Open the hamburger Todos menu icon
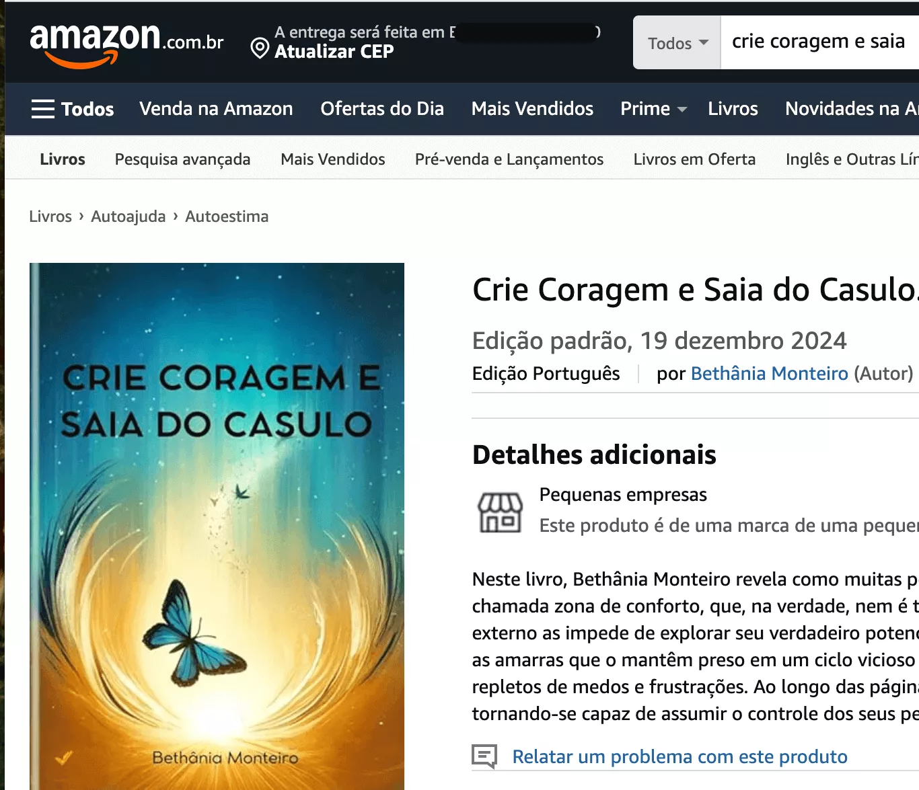The width and height of the screenshot is (919, 790). tap(43, 109)
